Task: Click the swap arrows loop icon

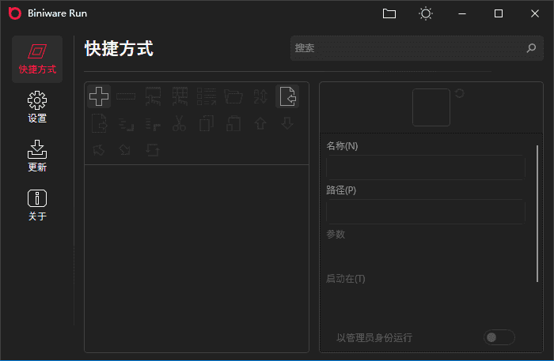Action: point(153,150)
